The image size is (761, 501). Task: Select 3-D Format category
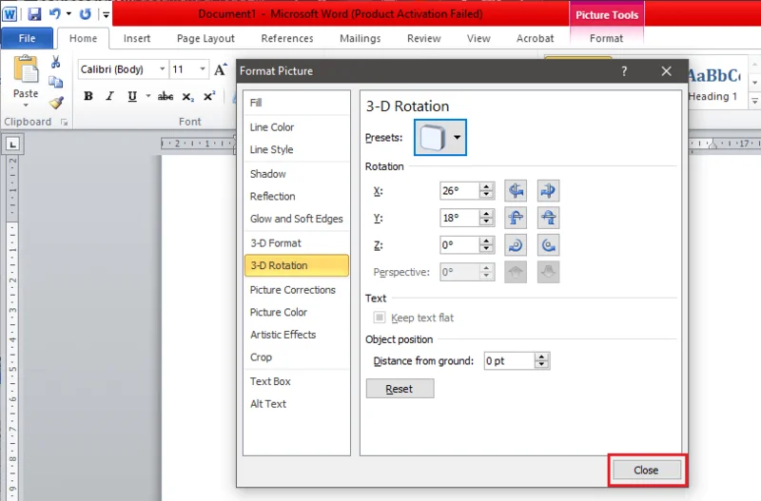297,243
